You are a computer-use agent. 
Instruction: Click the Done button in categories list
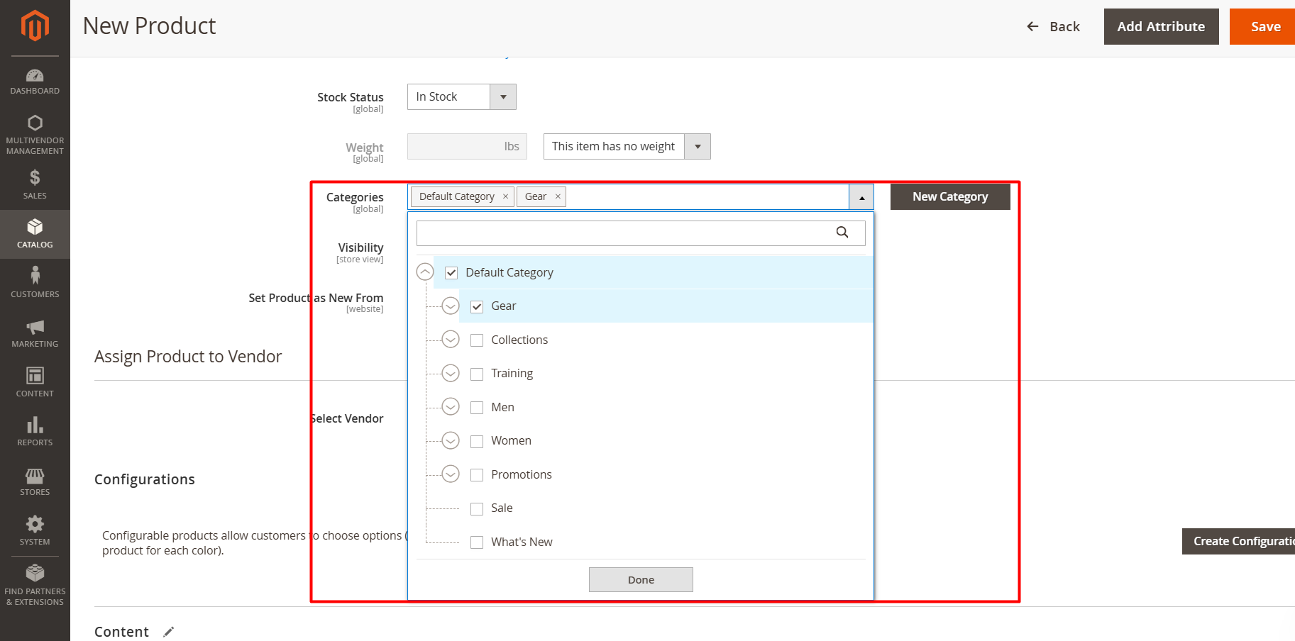tap(640, 579)
